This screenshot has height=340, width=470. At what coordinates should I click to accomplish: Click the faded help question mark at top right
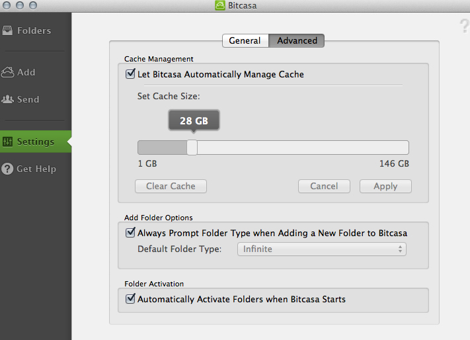pyautogui.click(x=465, y=26)
